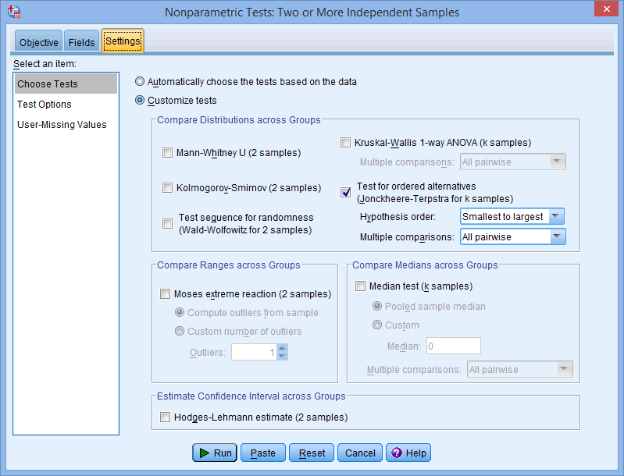The height and width of the screenshot is (476, 624).
Task: Open Jonckheere-Terpstra Multiple comparisons dropdown
Action: pyautogui.click(x=512, y=236)
